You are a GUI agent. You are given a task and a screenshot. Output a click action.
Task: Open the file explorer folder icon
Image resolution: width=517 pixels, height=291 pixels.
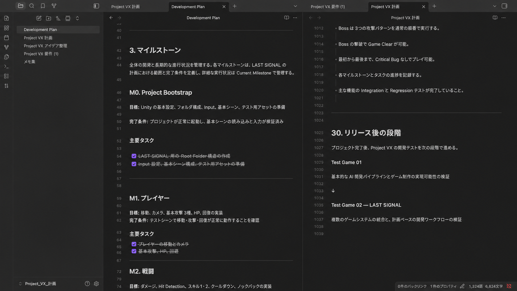[20, 6]
